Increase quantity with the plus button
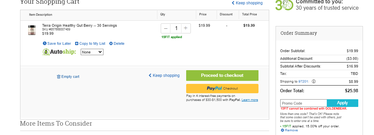This screenshot has height=135, width=374. (186, 29)
